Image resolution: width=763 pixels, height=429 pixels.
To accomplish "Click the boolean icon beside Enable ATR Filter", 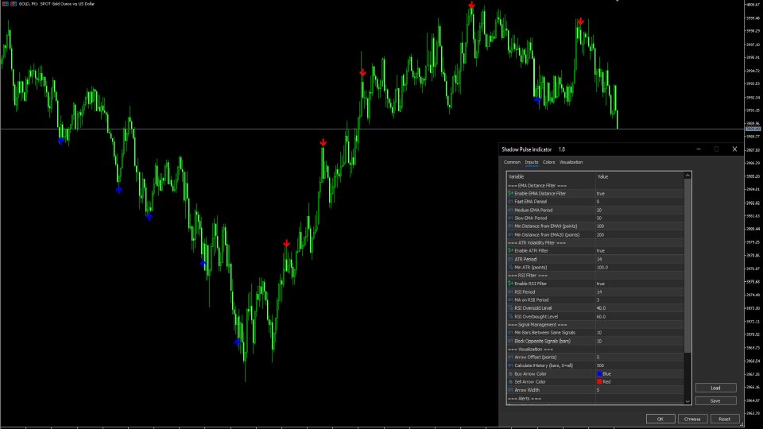I will pos(510,250).
